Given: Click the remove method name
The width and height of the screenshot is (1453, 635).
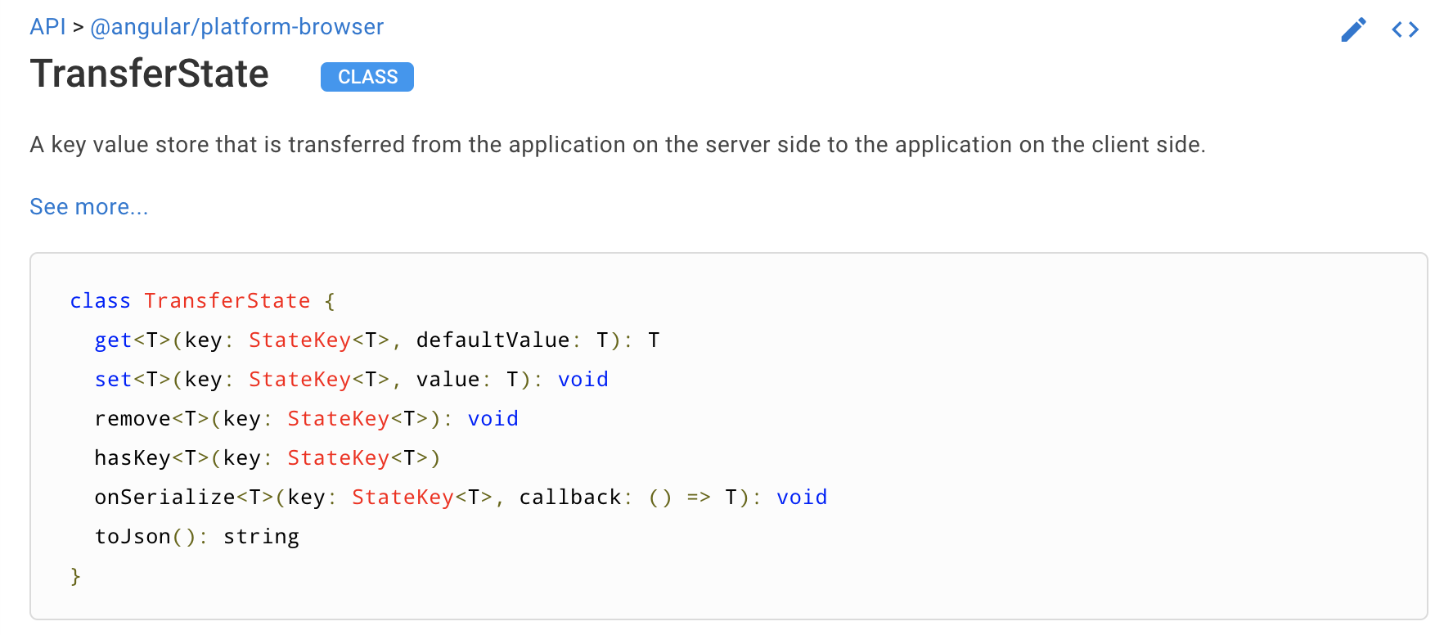Looking at the screenshot, I should click(x=133, y=419).
